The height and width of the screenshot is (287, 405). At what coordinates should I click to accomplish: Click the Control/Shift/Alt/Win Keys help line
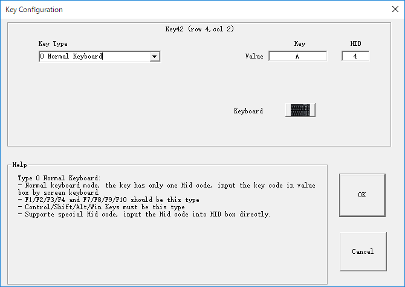tap(102, 207)
